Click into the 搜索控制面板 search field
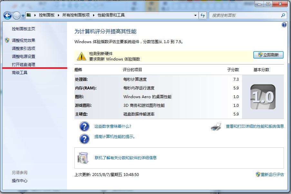This screenshot has width=291, height=194. [245, 15]
